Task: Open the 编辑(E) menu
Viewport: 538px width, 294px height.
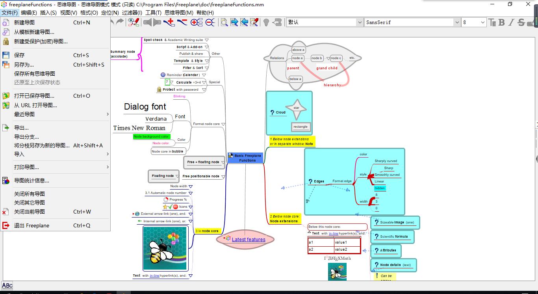Action: [29, 13]
